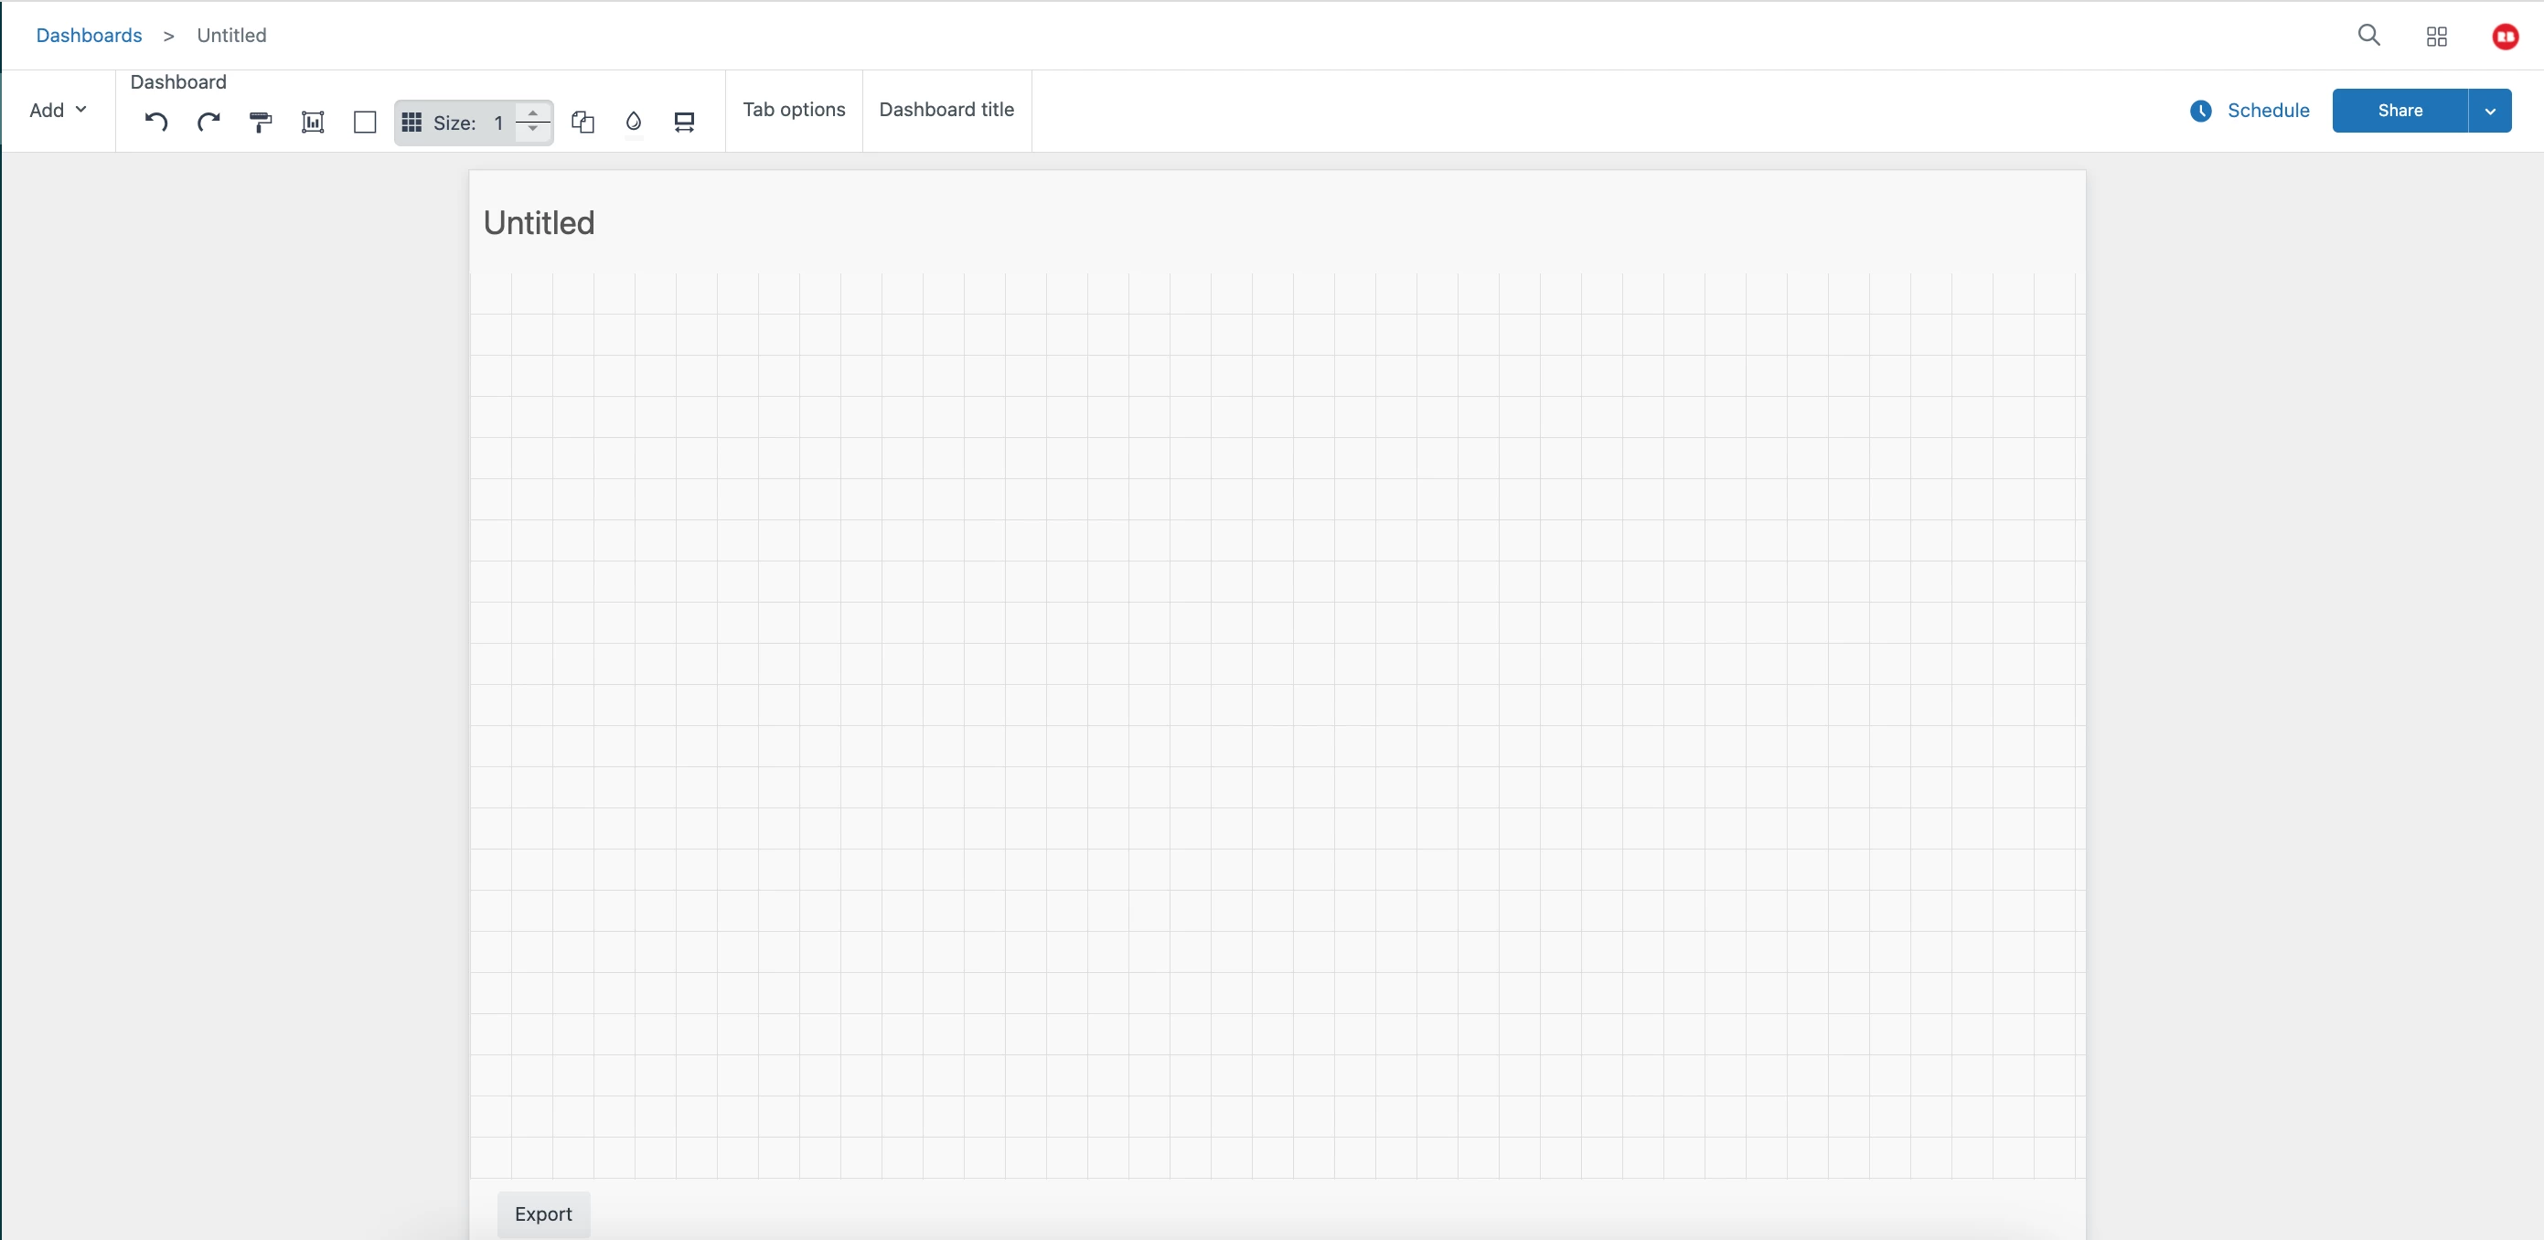Open the apps grid icon

[x=2436, y=37]
